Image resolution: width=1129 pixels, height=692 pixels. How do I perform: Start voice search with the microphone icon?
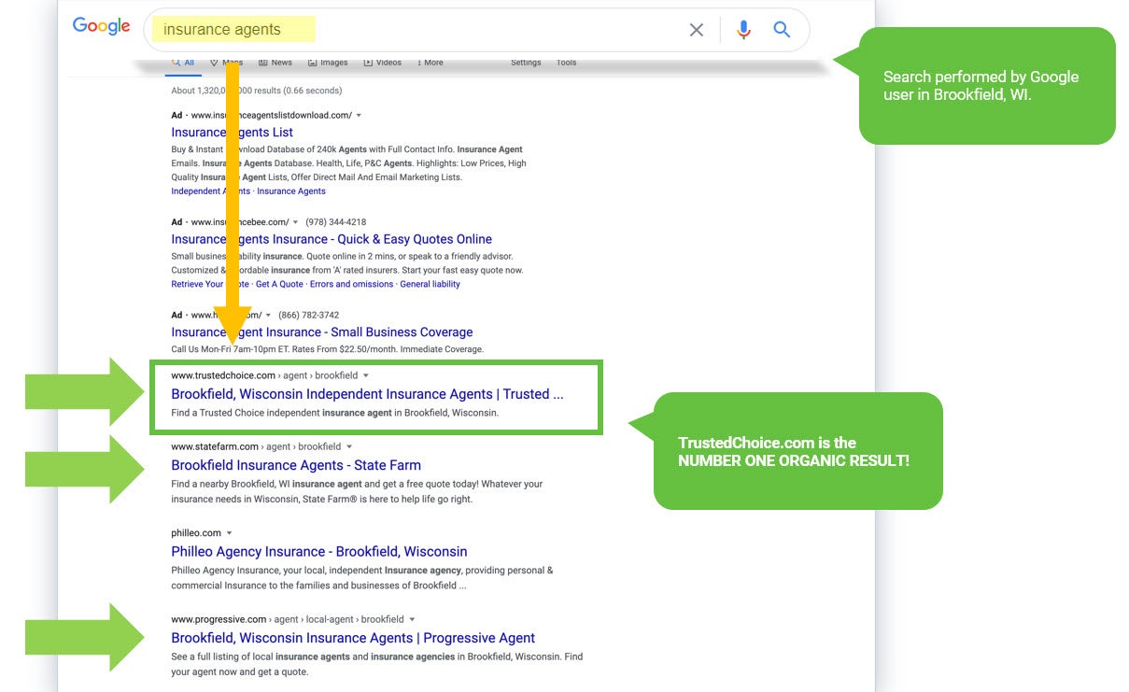pos(743,30)
